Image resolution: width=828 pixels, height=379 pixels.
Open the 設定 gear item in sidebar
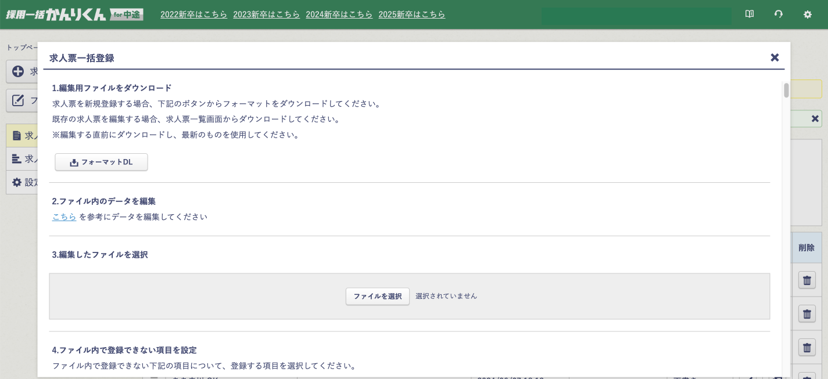pos(17,182)
